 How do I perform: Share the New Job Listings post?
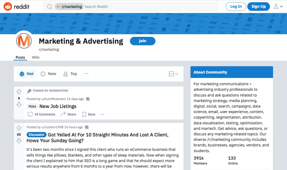pos(68,114)
